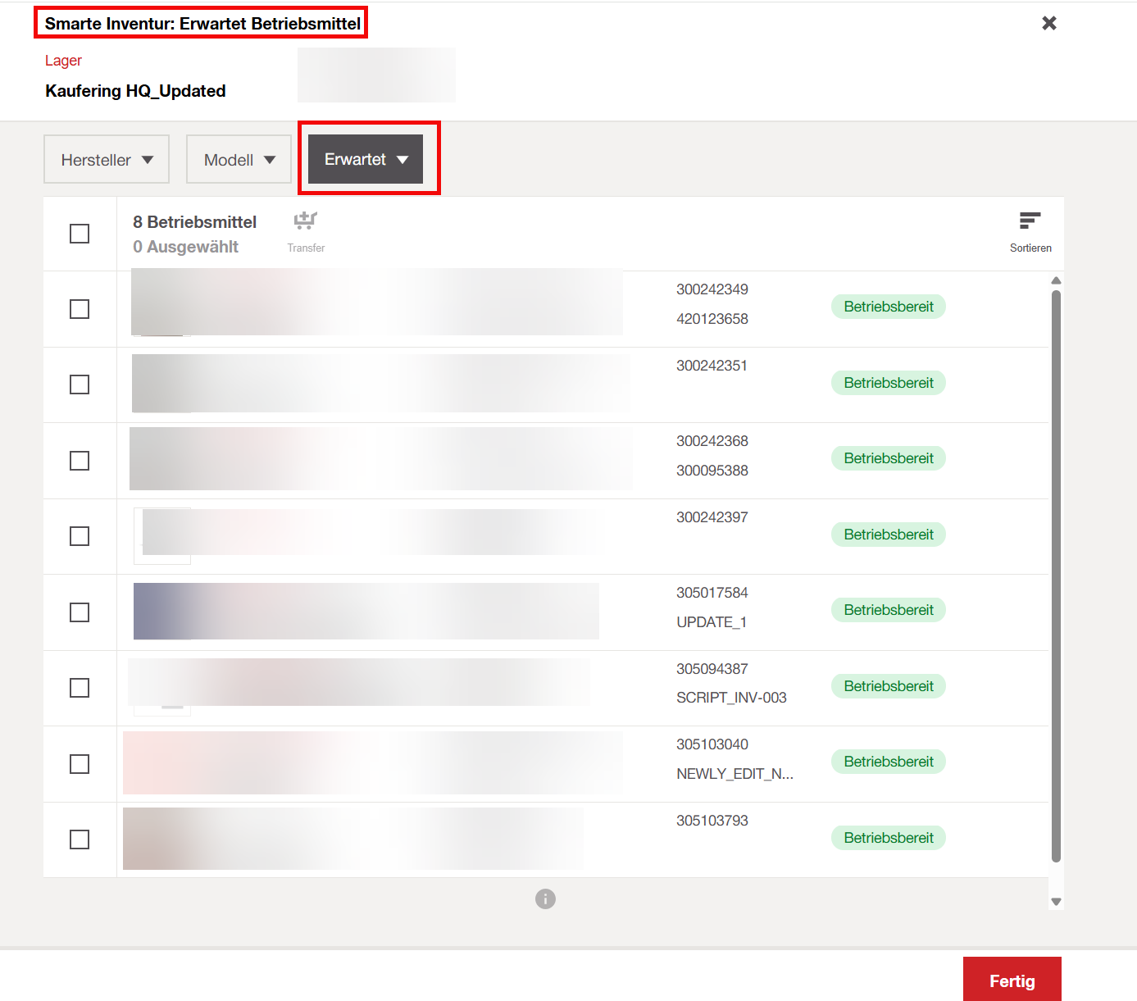
Task: Open the Erwartet status dropdown
Action: [366, 159]
